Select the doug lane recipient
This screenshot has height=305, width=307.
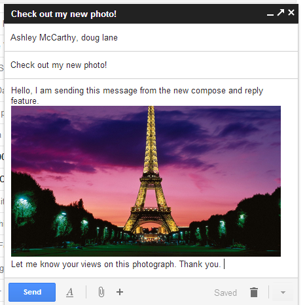click(x=99, y=38)
